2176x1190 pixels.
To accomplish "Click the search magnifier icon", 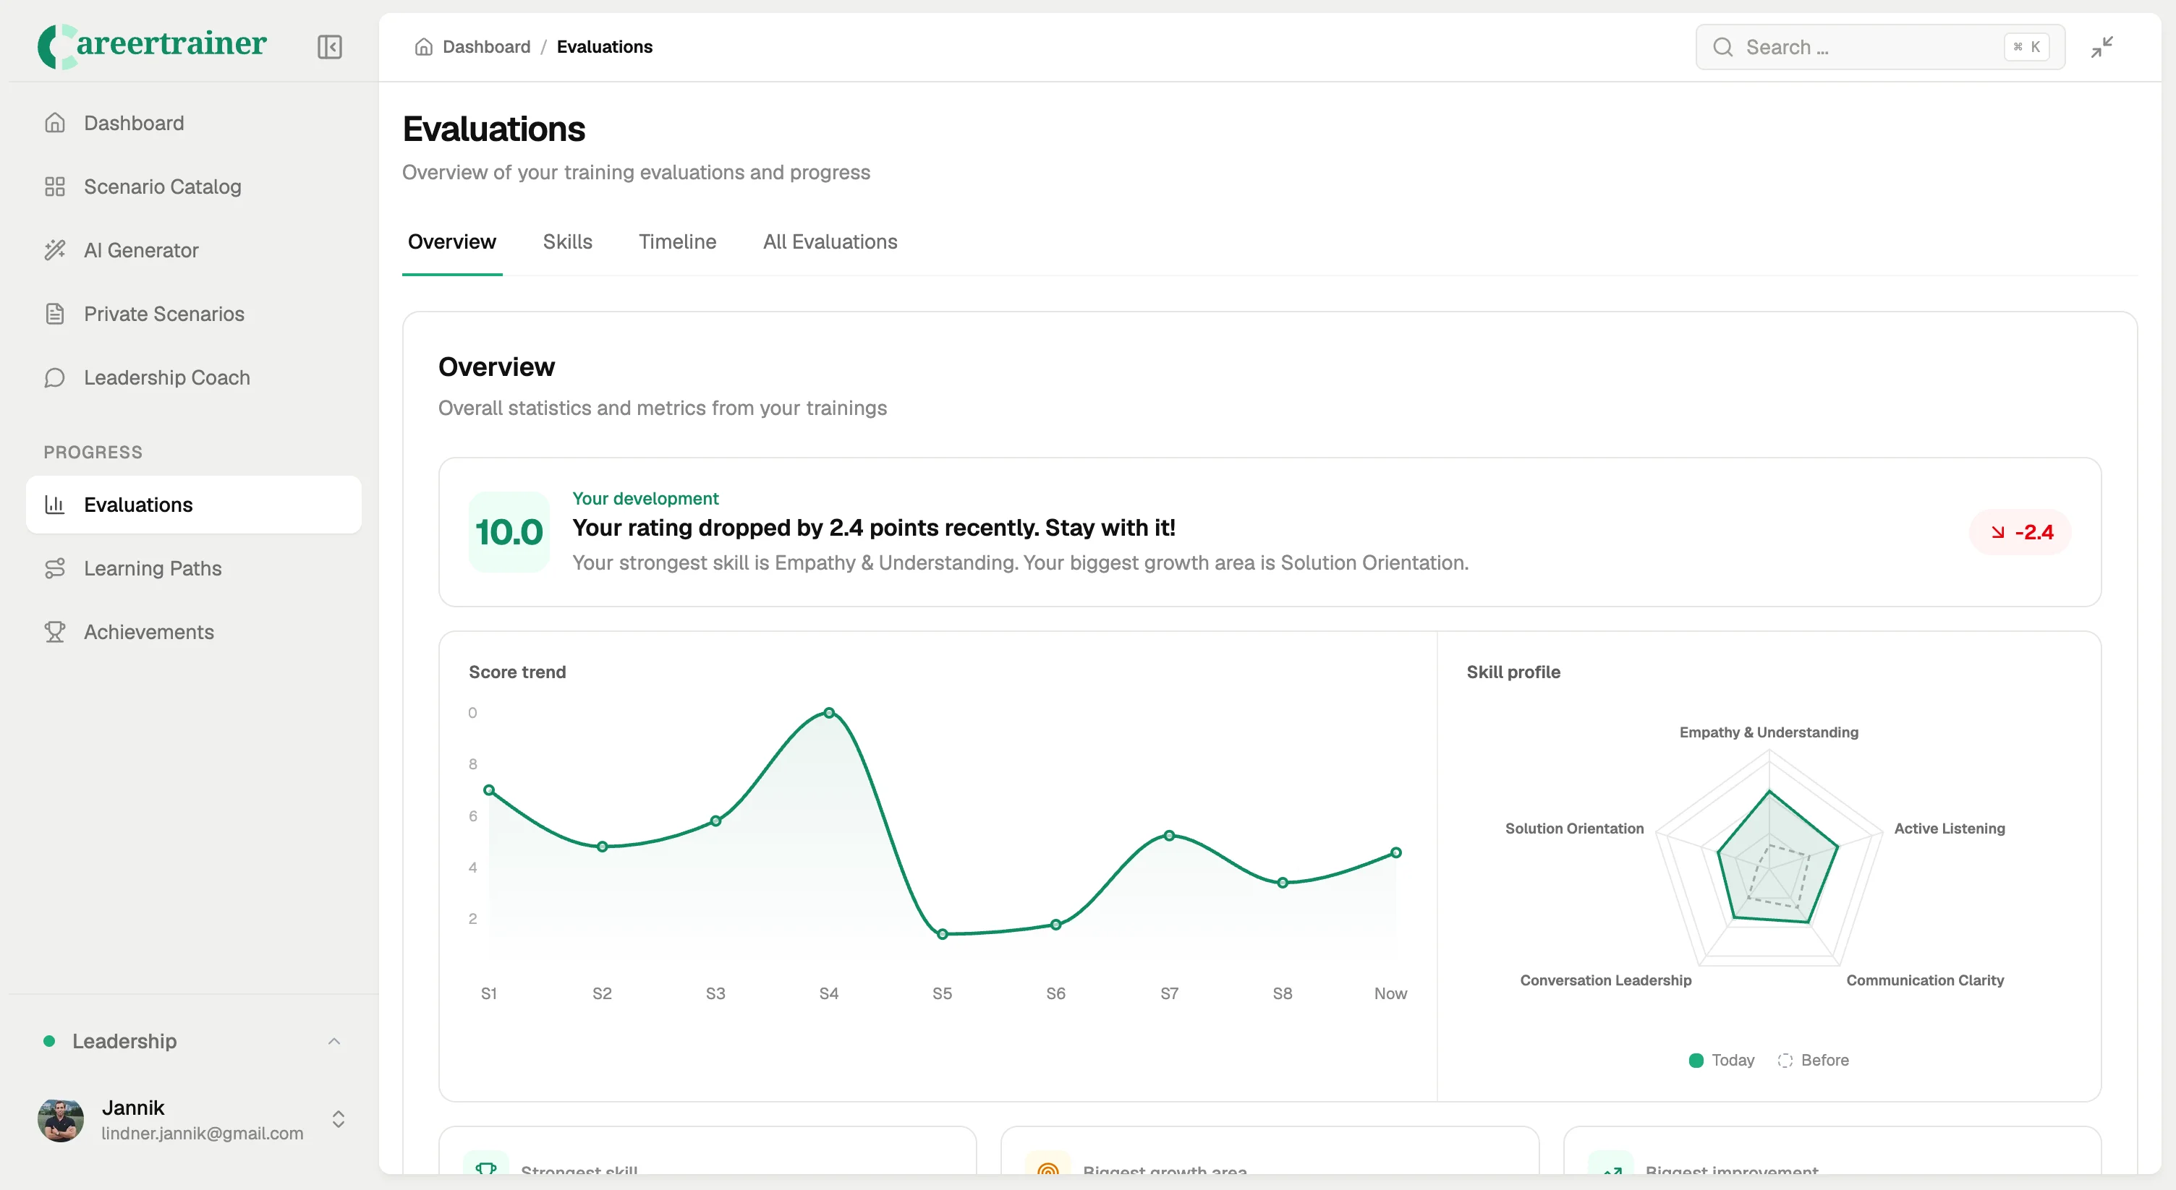I will 1722,47.
